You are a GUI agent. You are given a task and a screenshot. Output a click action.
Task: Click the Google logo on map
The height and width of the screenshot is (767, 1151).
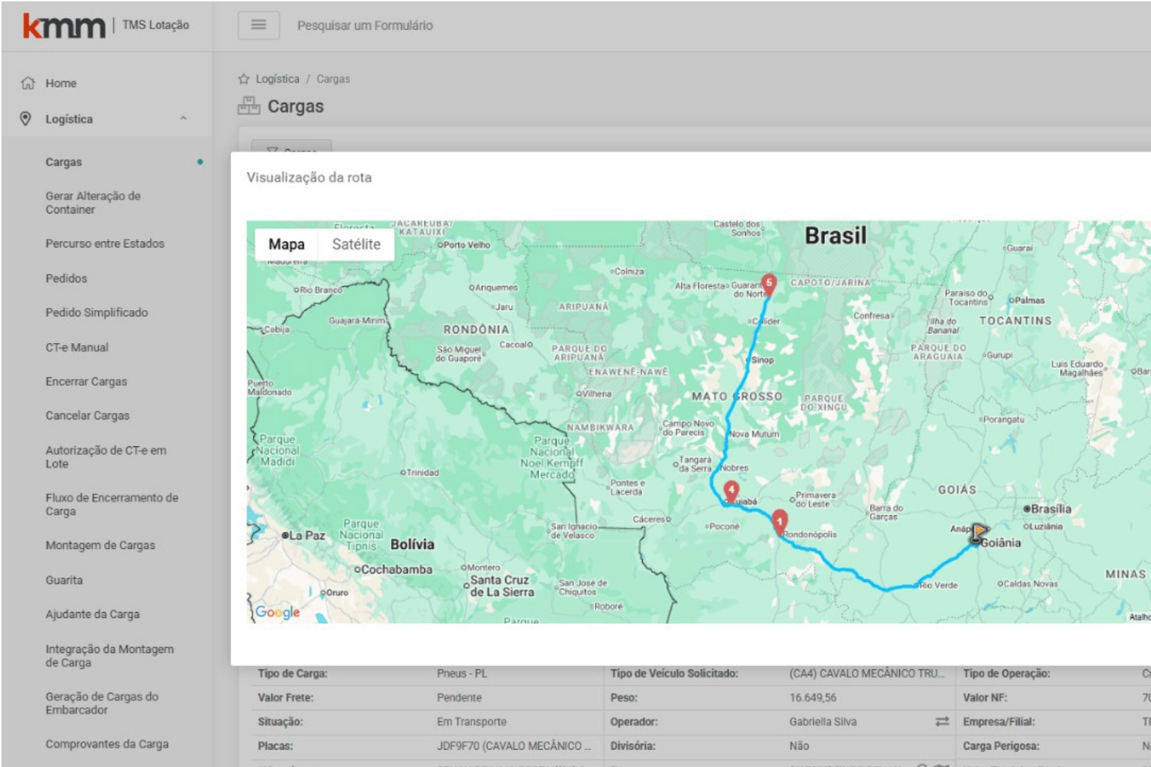point(277,612)
